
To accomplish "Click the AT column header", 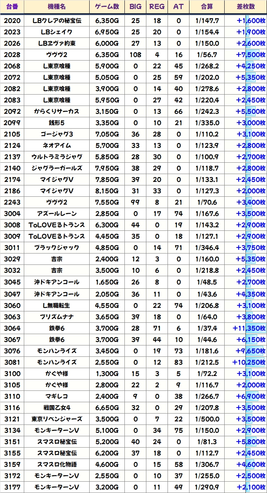I will point(179,7).
